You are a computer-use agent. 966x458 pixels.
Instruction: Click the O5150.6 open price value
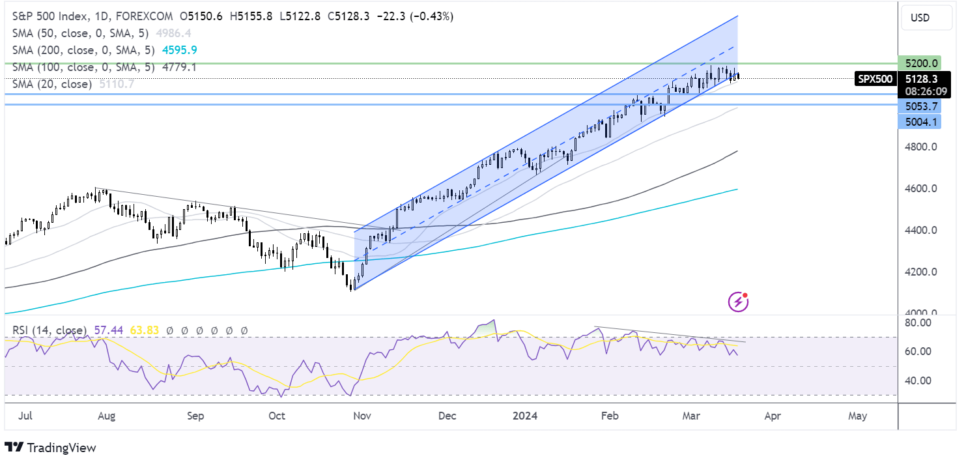pos(200,16)
